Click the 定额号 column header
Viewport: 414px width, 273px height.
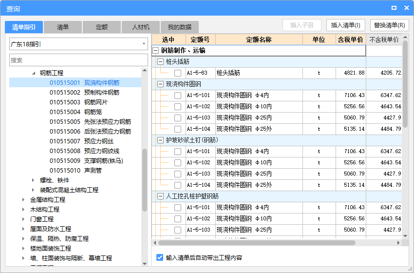(201, 39)
